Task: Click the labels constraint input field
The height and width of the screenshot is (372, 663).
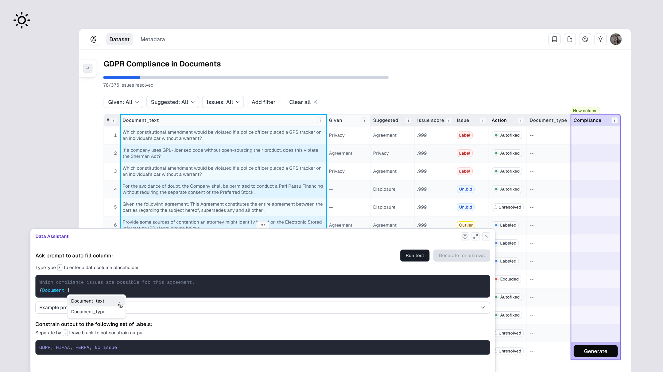Action: [x=262, y=348]
